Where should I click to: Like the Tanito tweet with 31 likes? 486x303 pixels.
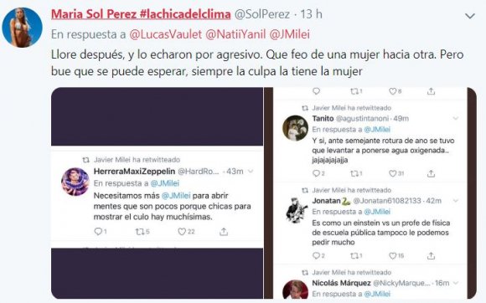tap(393, 173)
